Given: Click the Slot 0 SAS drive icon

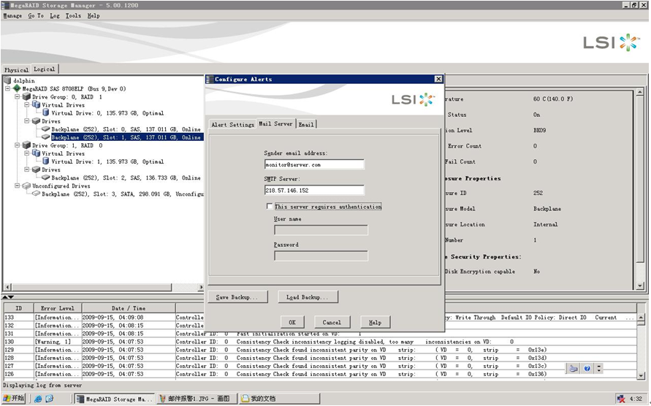Looking at the screenshot, I should (45, 129).
